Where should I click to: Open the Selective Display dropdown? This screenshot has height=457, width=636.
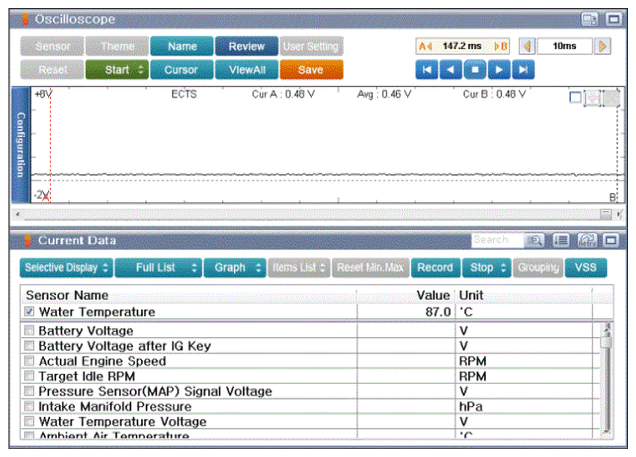tap(67, 267)
